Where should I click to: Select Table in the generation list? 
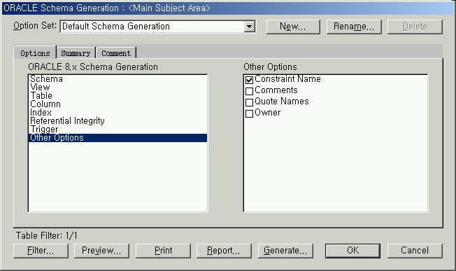pos(117,95)
